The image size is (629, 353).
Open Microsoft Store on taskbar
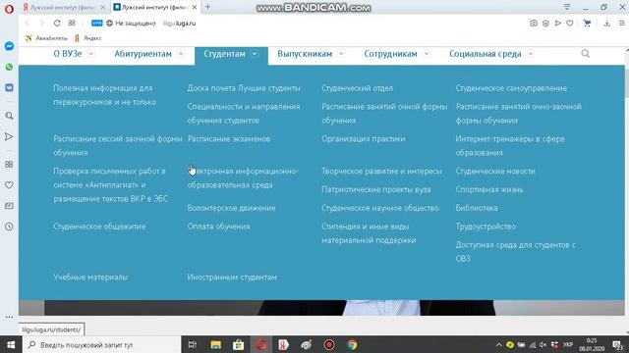point(238,344)
